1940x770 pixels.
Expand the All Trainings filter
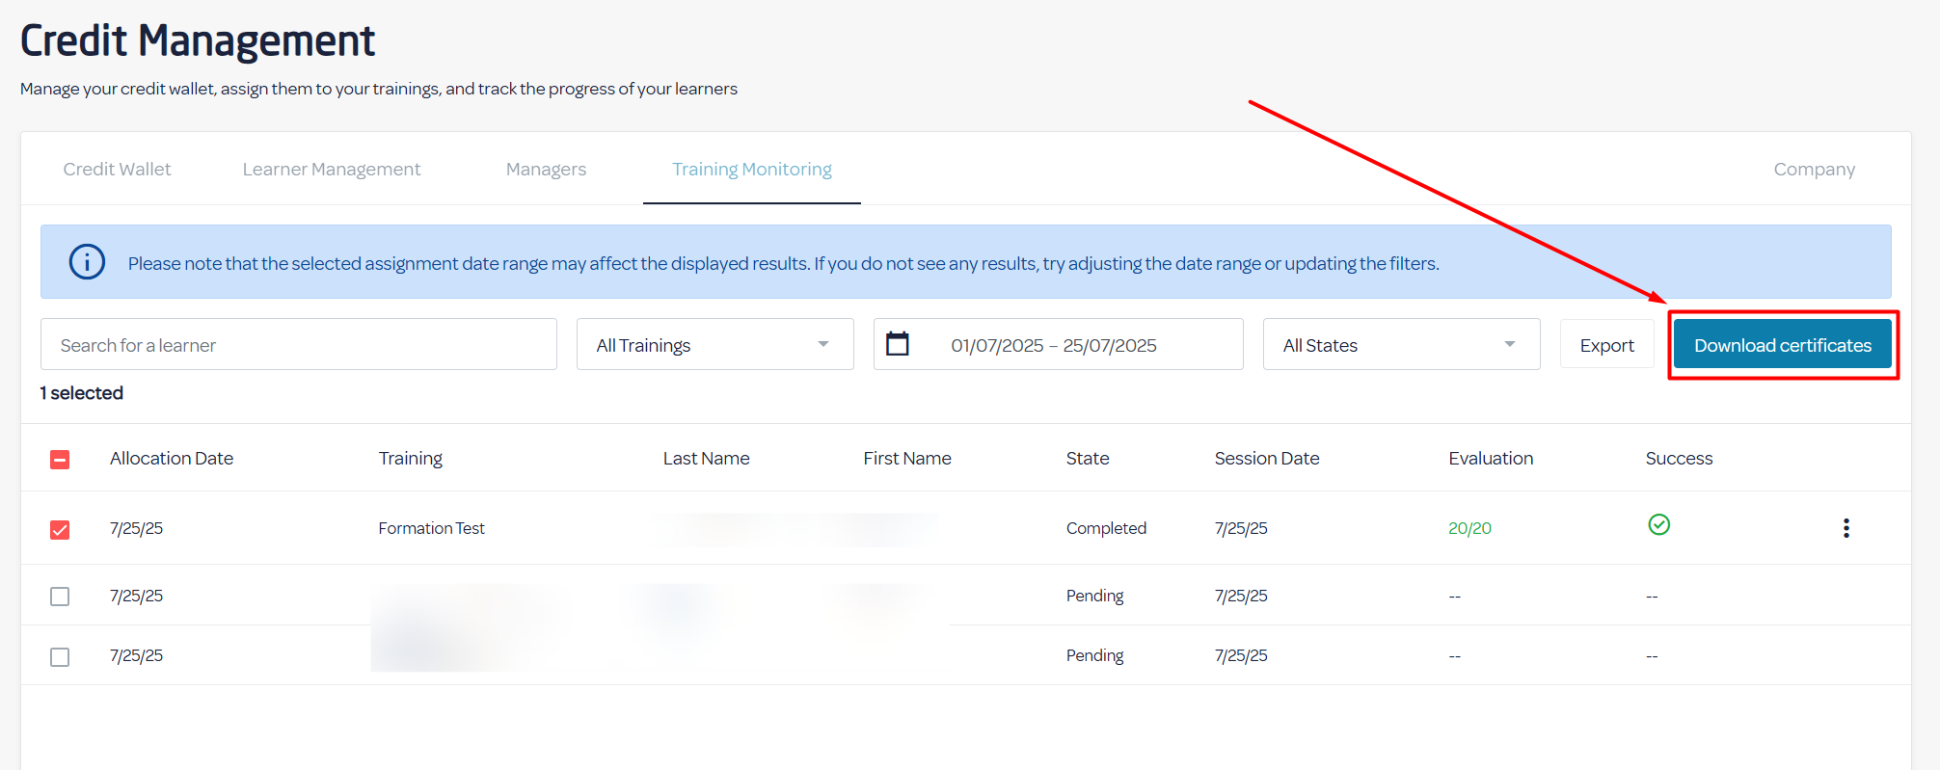714,345
